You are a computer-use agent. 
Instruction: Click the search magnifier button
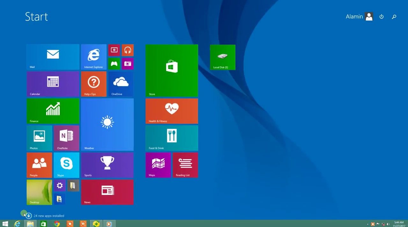tap(394, 17)
